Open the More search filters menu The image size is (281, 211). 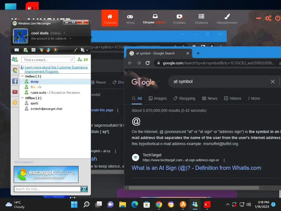(x=254, y=98)
